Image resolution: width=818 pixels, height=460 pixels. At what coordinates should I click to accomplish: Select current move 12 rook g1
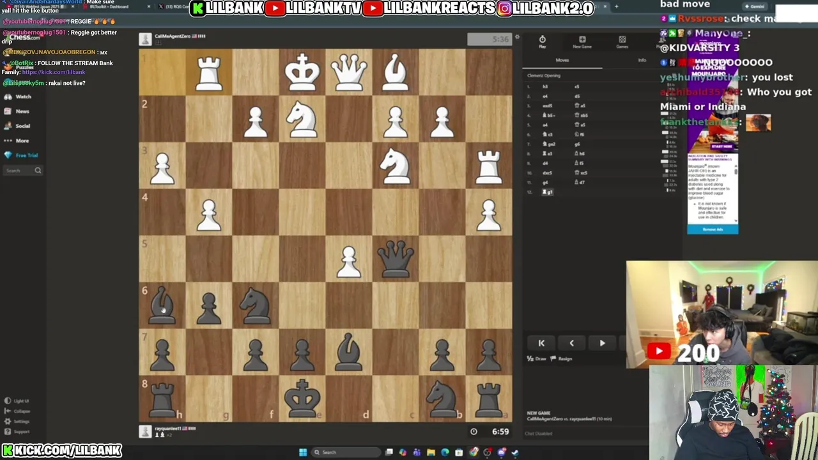tap(548, 192)
